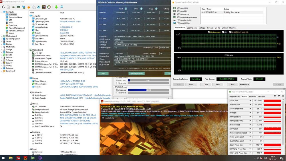286x161 pixels.
Task: Switch to the Statistics tab
Action: (233, 28)
